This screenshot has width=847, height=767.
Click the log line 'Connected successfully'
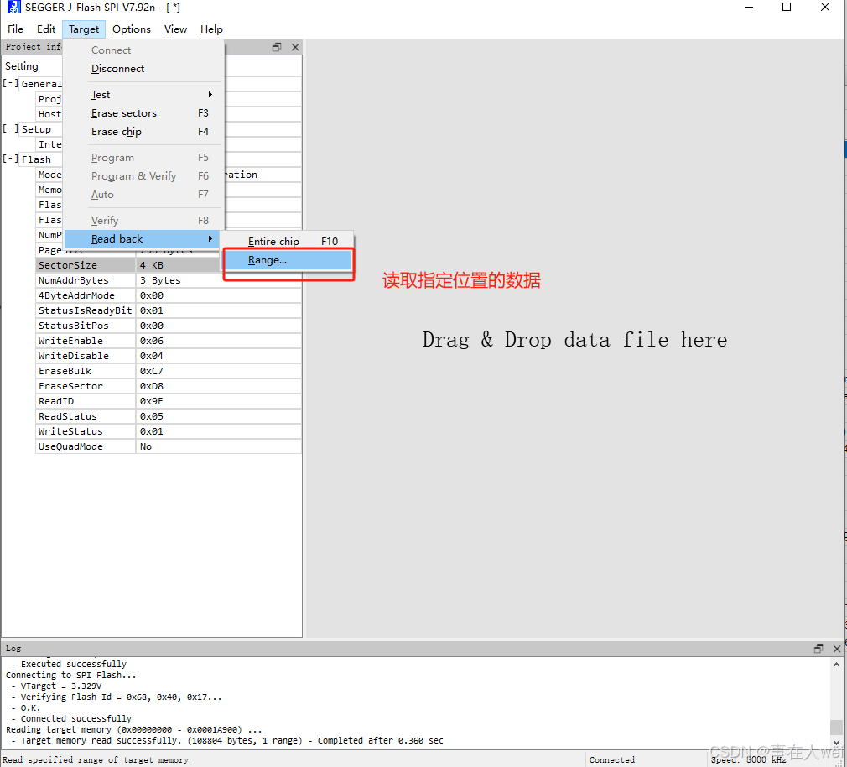pos(70,719)
